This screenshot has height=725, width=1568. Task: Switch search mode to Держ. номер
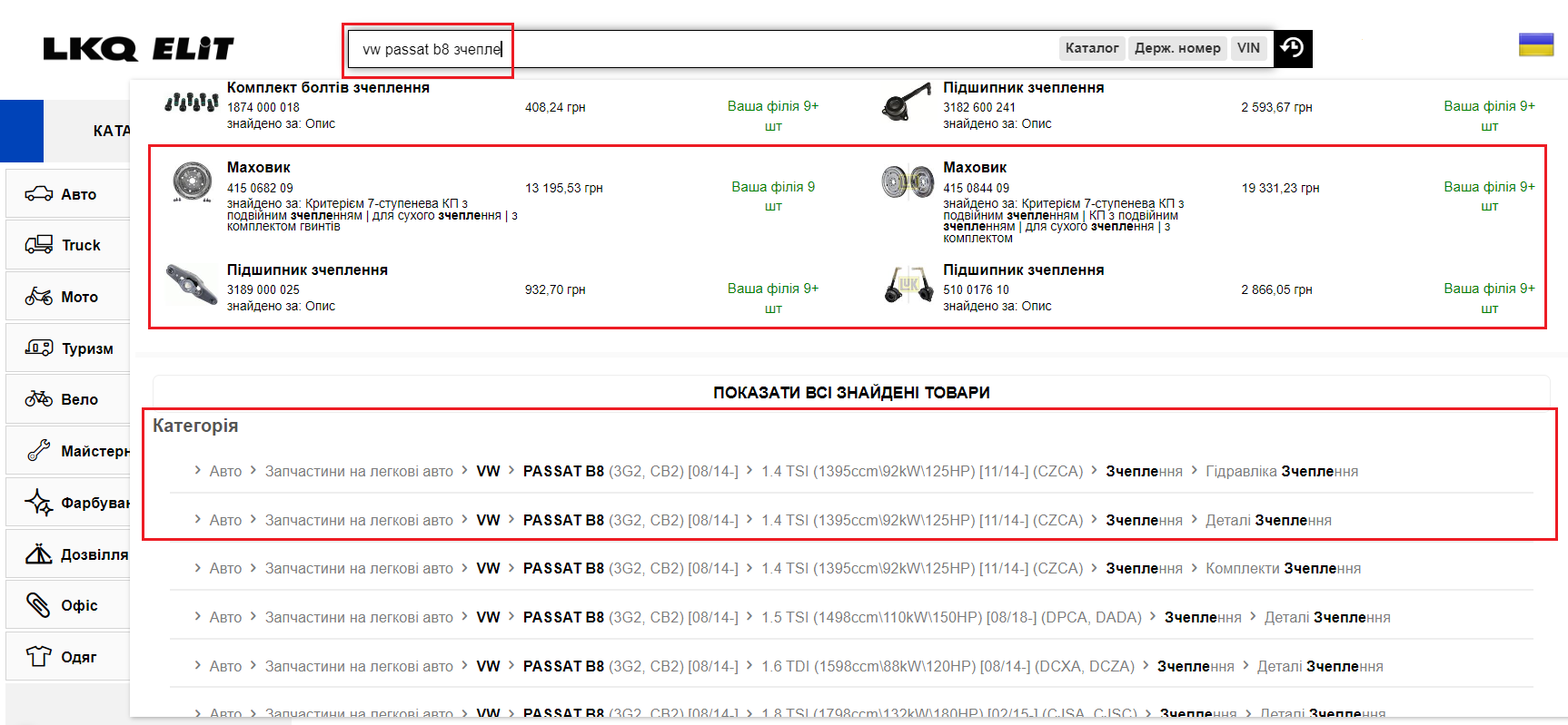pos(1177,48)
